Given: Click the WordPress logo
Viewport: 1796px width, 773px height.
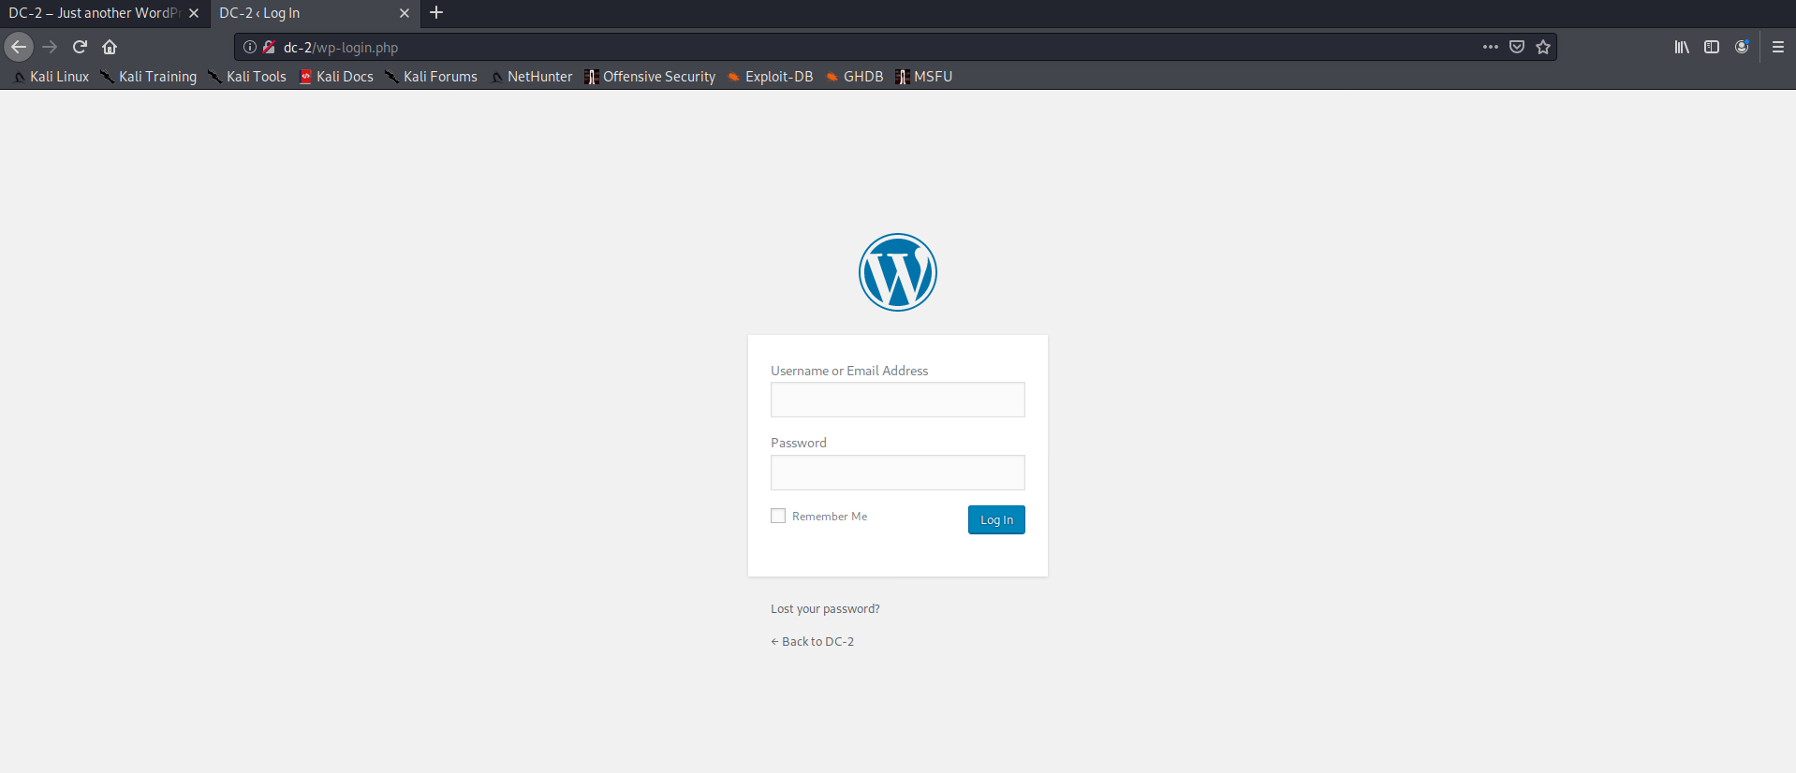Looking at the screenshot, I should pyautogui.click(x=898, y=272).
